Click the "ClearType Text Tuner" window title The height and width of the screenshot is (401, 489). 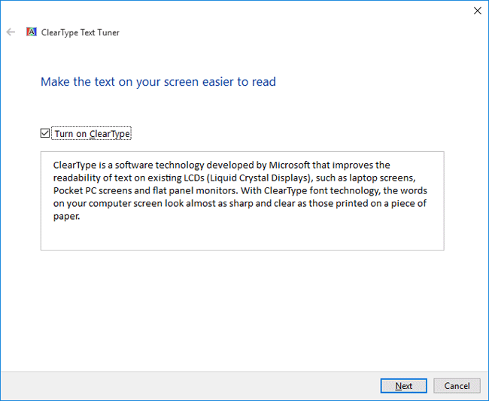[x=79, y=32]
